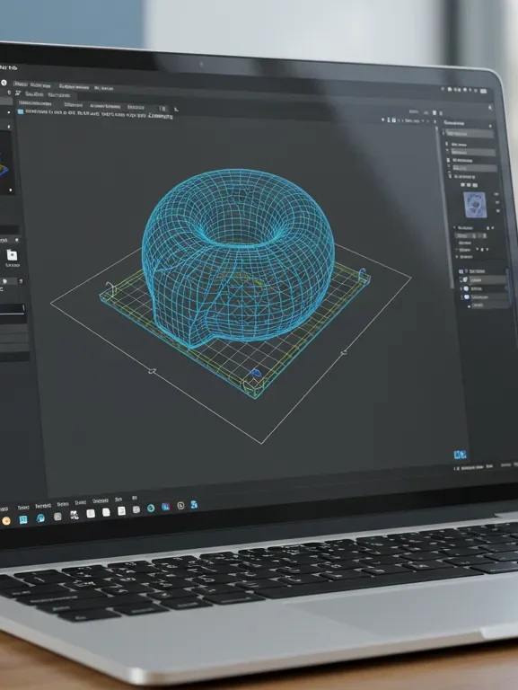Click the small boxed toggle after the toolbar labels
Viewport: 518px width, 690px height.
point(163,109)
